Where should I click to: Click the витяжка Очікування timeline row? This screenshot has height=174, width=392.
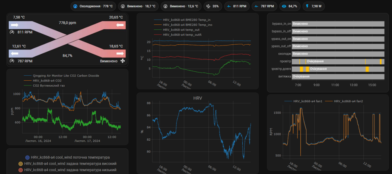[x=338, y=76]
